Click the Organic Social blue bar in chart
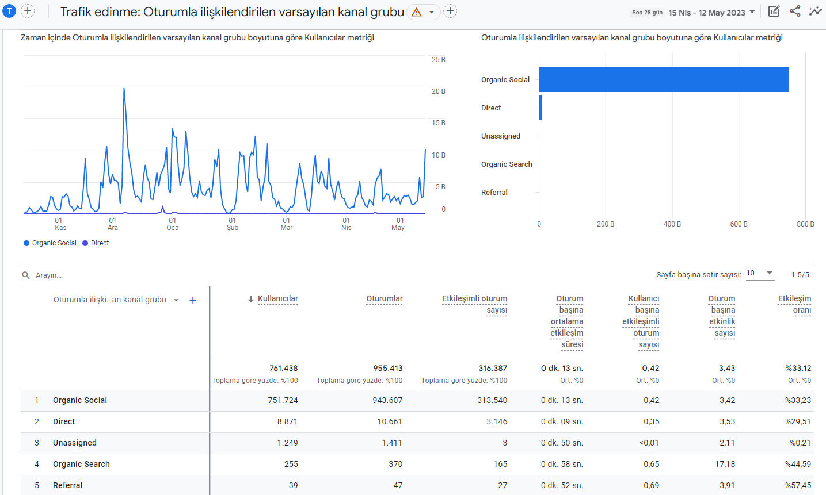Image resolution: width=826 pixels, height=495 pixels. (x=664, y=79)
